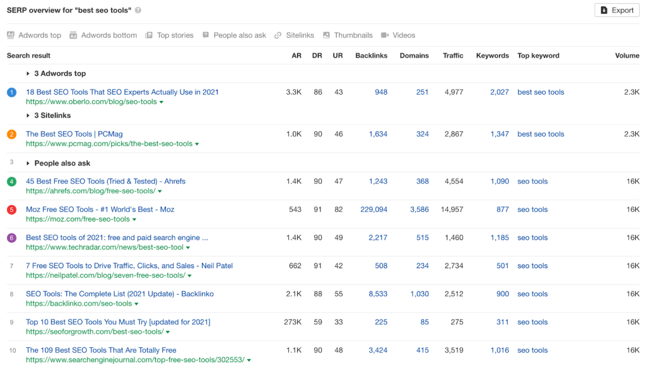The width and height of the screenshot is (646, 368).
Task: Click the Domains column header
Action: point(414,56)
